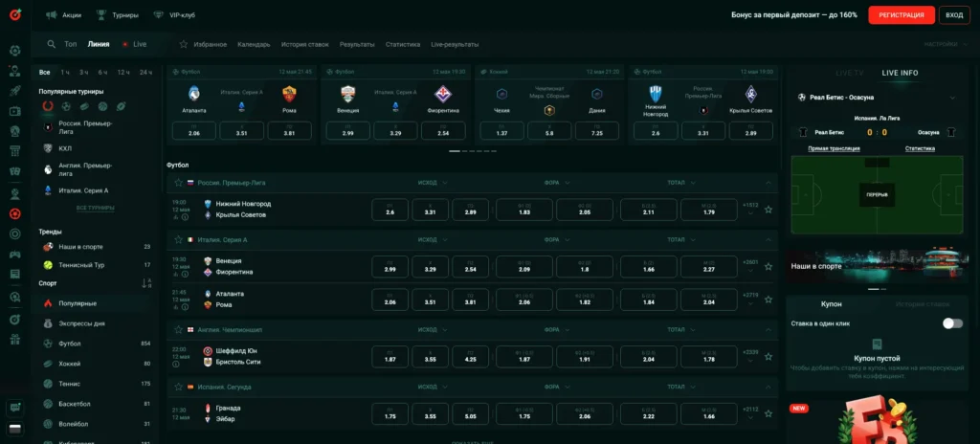Open the Настройки dropdown
980x444 pixels.
tap(944, 44)
